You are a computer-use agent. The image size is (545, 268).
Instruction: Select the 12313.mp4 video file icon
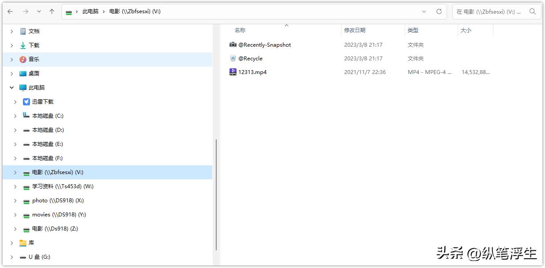(233, 72)
